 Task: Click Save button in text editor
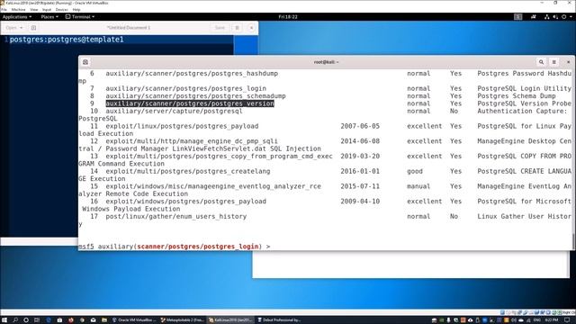(x=220, y=28)
